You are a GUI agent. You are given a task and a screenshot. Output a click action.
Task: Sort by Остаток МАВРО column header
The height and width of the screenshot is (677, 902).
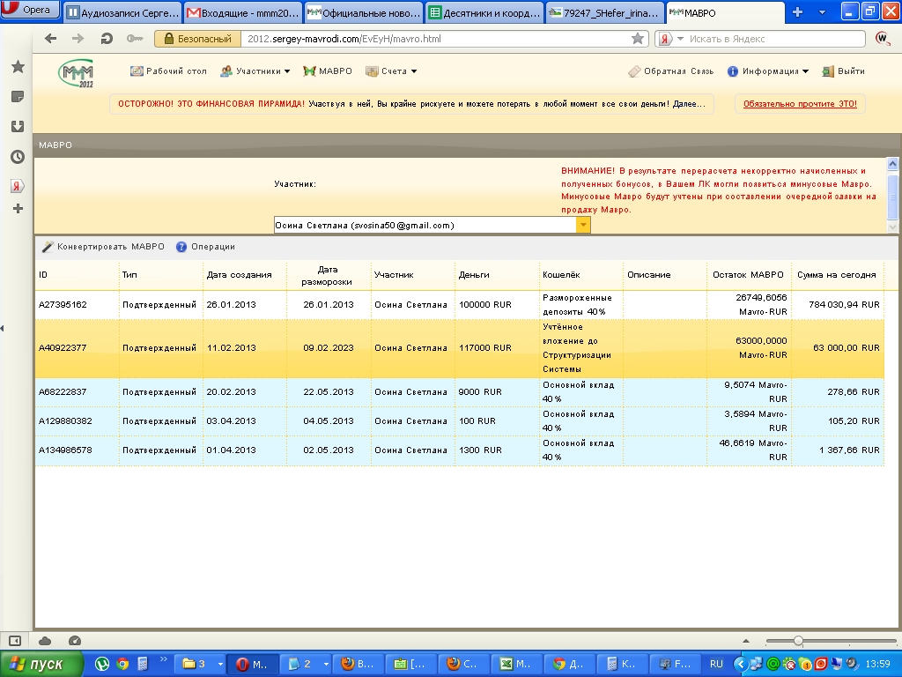[749, 275]
